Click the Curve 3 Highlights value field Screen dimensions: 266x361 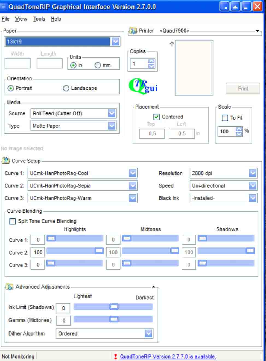(38, 265)
